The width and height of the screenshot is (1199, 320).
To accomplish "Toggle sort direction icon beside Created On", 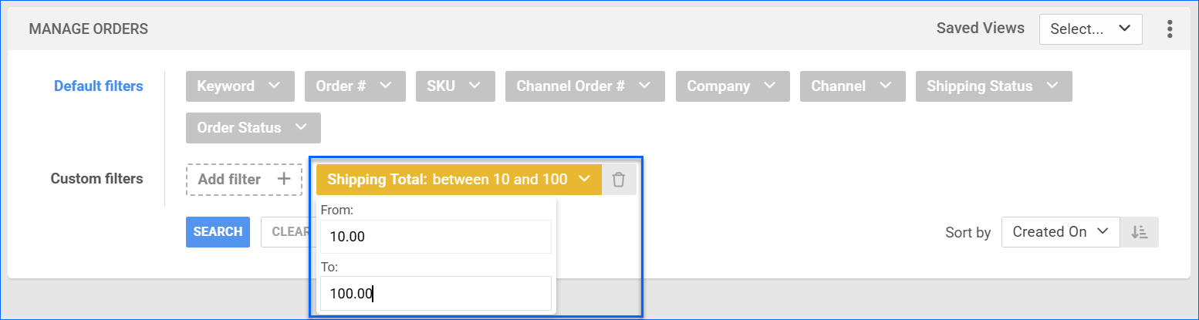I will (x=1139, y=232).
